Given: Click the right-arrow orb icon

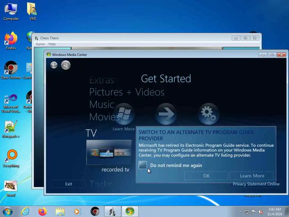Looking at the screenshot, I should coord(166,114).
